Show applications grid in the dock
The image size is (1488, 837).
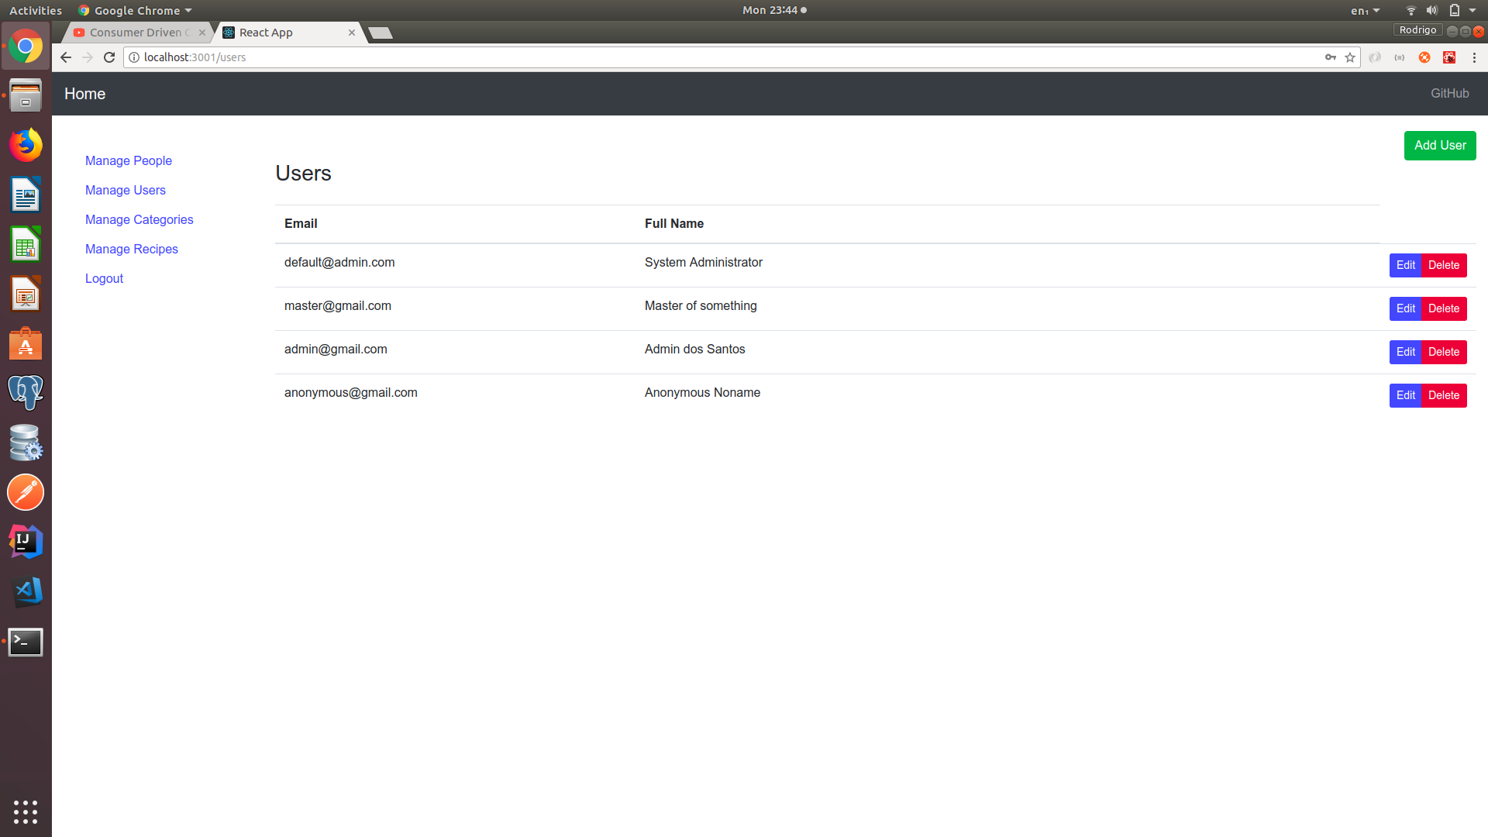[x=26, y=811]
